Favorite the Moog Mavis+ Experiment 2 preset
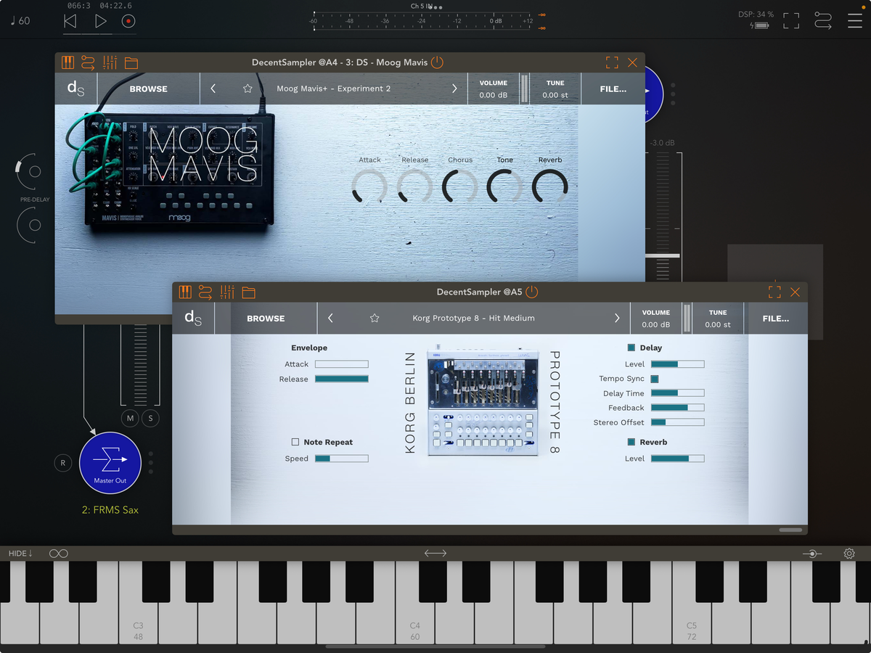Viewport: 871px width, 653px height. pos(248,89)
